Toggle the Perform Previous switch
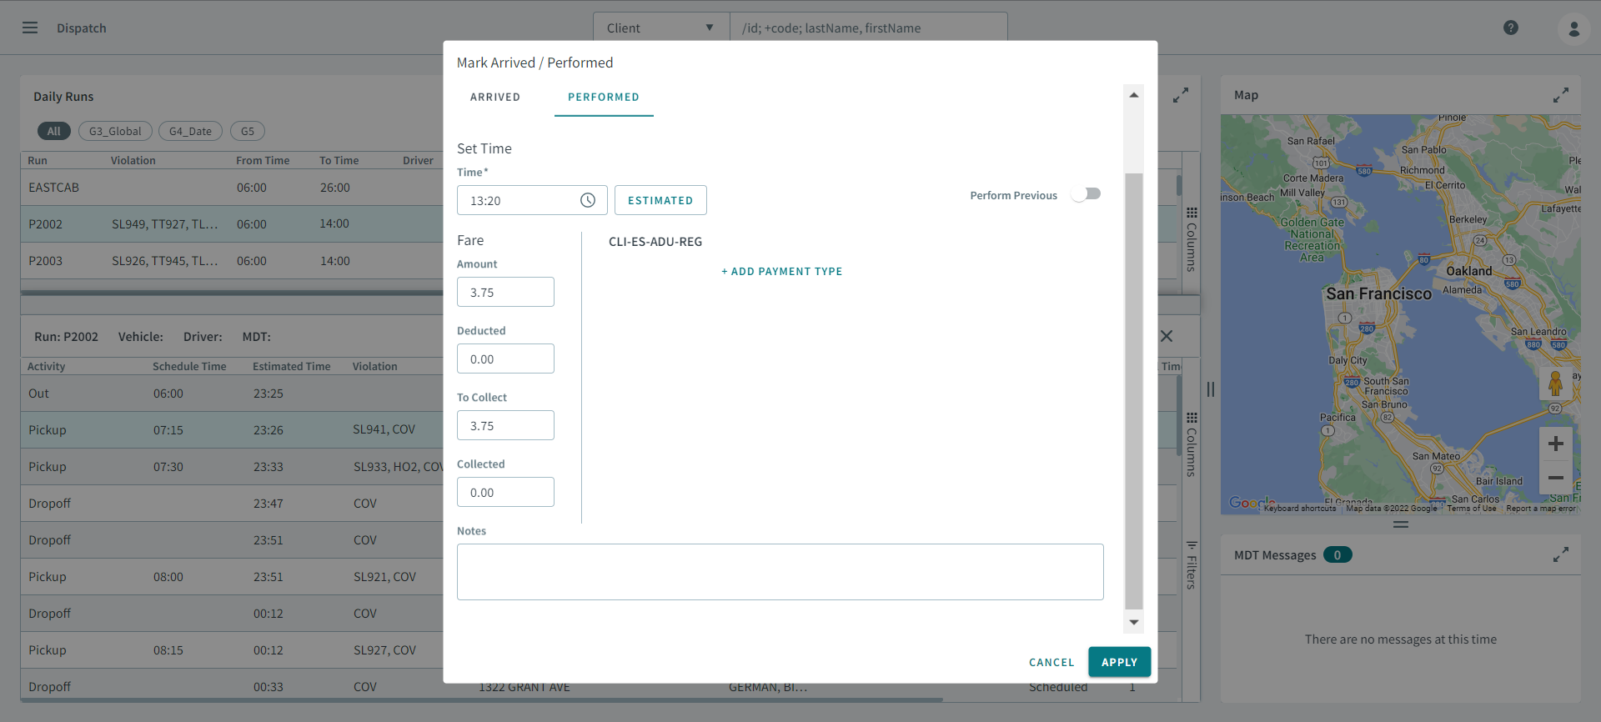1601x722 pixels. (1087, 194)
